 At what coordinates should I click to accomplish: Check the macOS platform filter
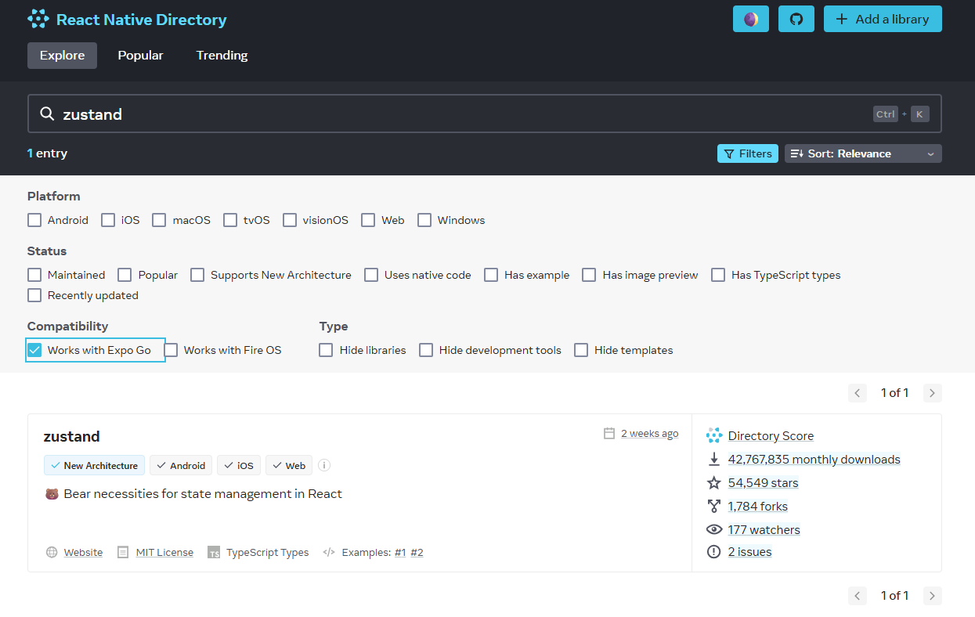click(x=160, y=220)
